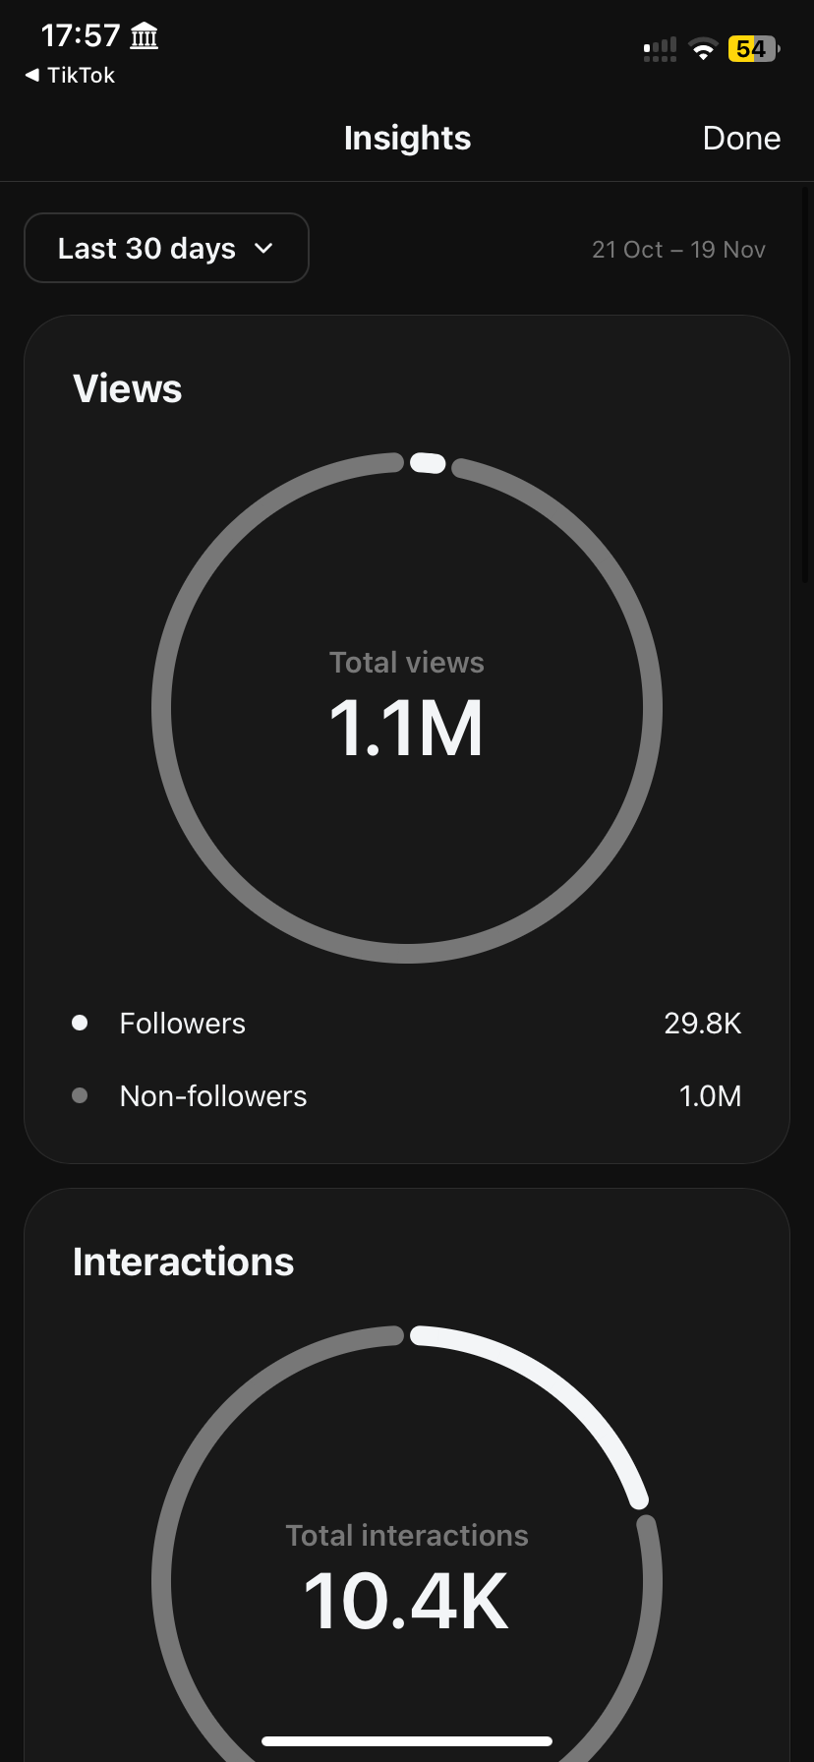
Task: Tap the battery level indicator
Action: click(752, 49)
